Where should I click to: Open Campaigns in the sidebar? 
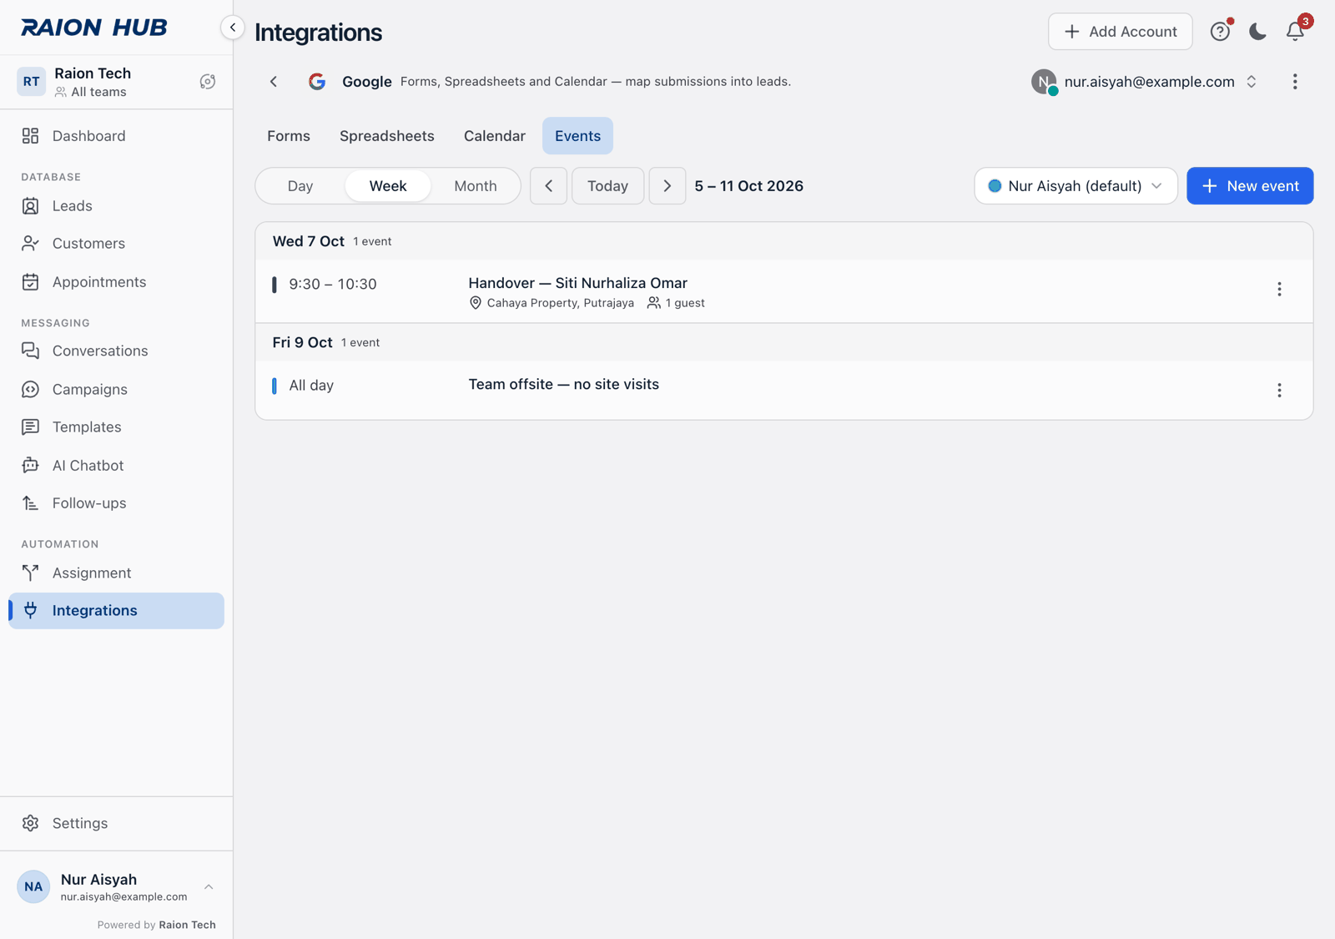coord(116,390)
